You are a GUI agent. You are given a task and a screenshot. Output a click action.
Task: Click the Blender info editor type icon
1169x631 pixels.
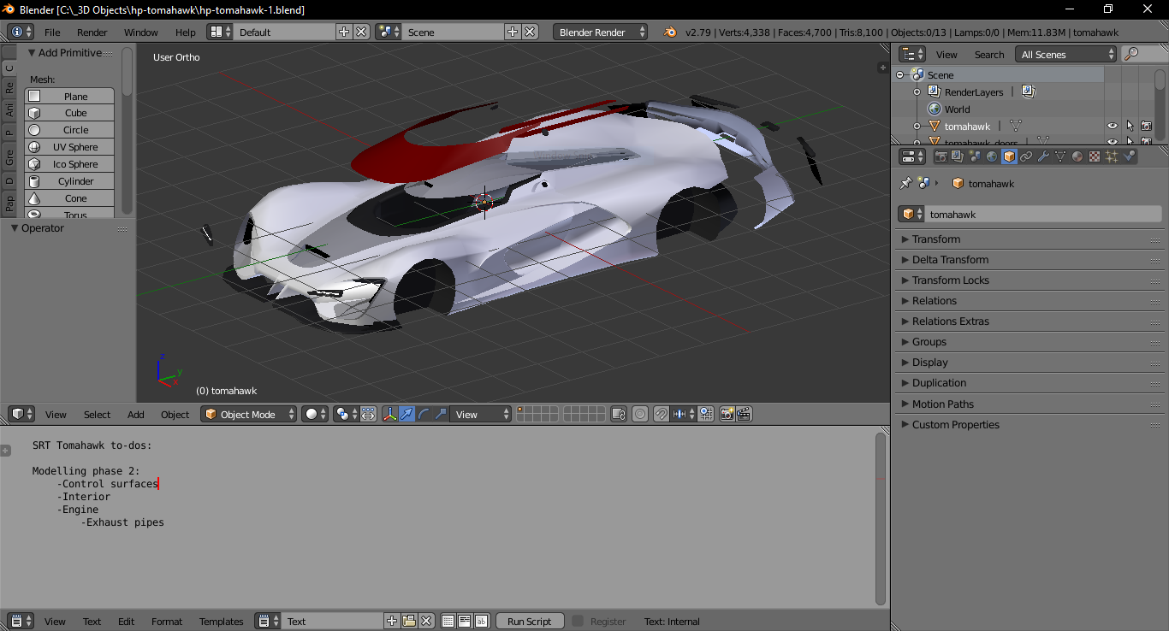point(21,32)
